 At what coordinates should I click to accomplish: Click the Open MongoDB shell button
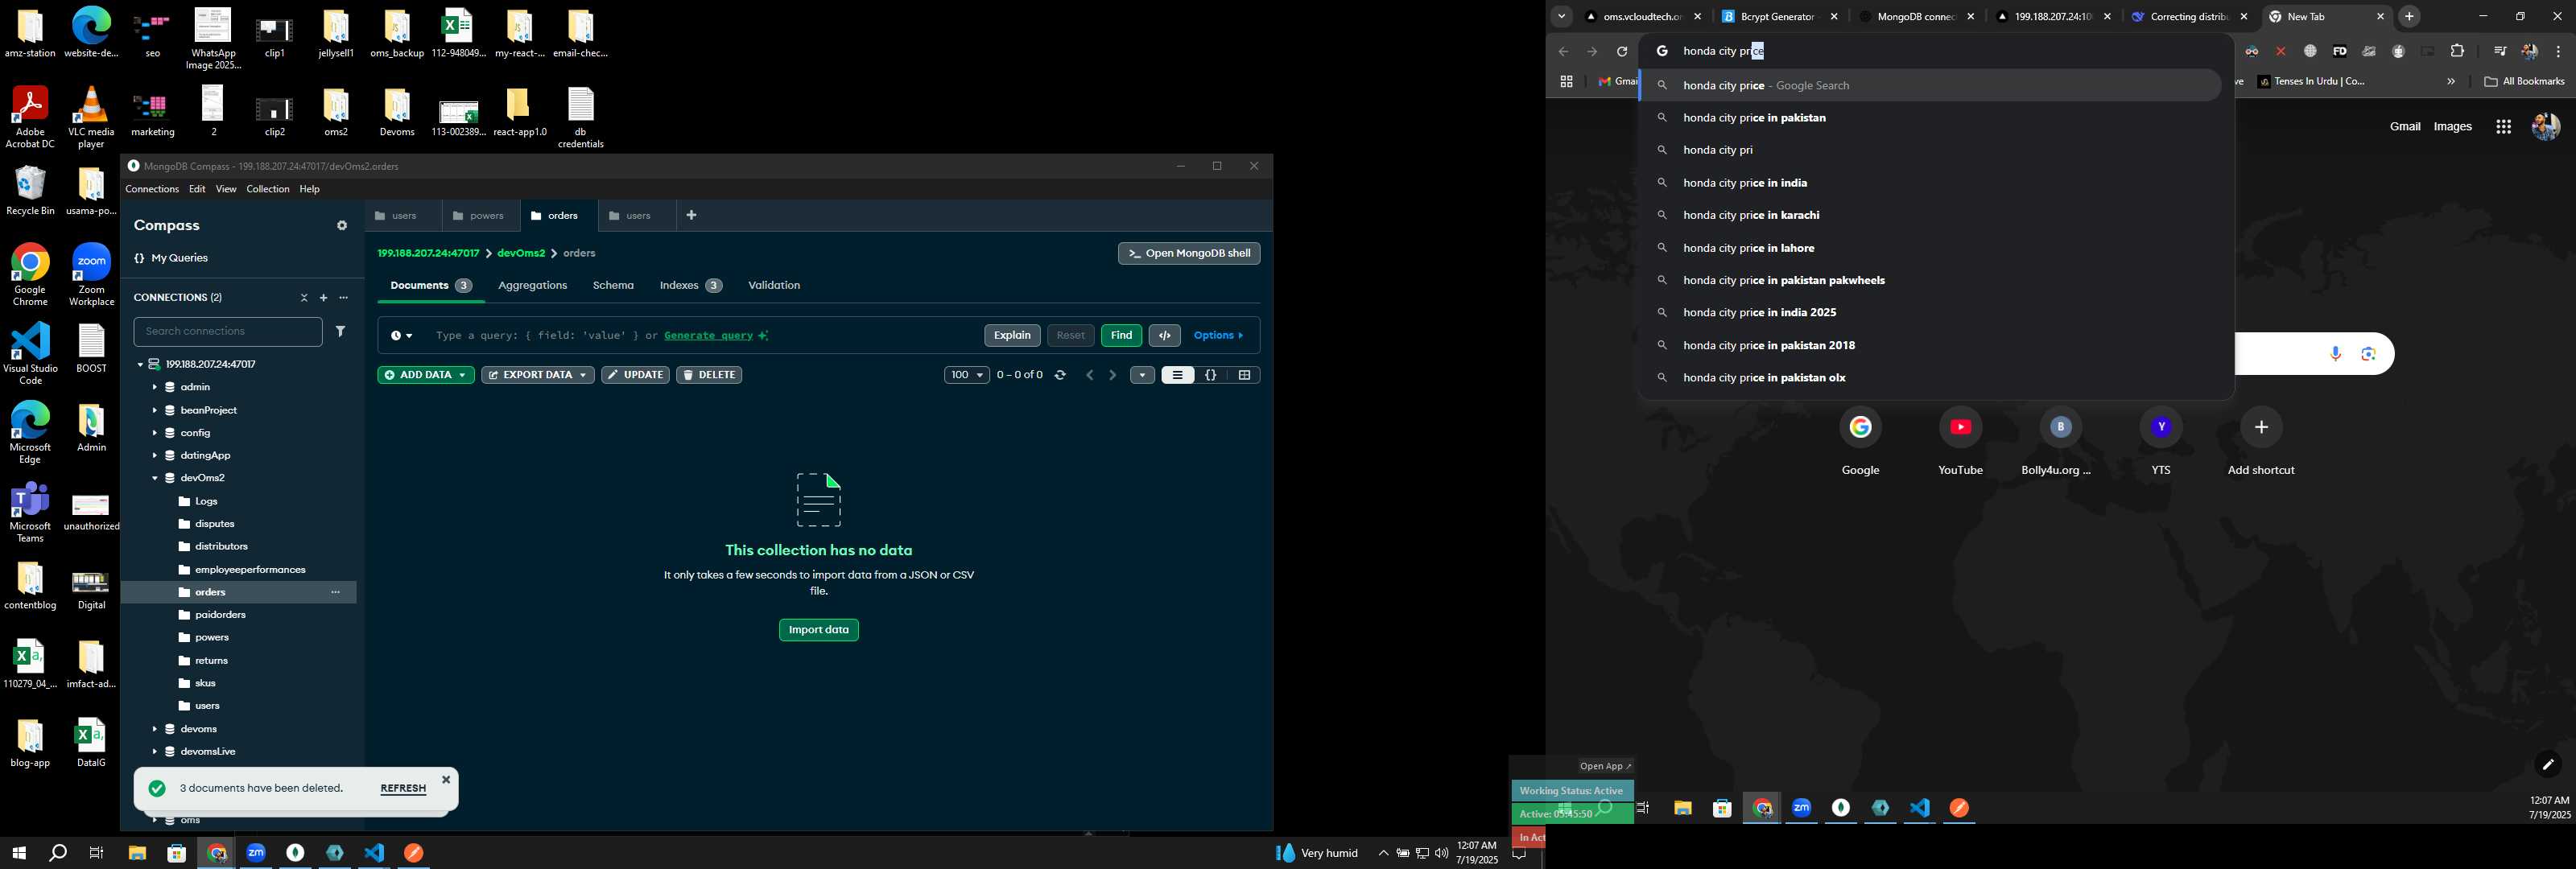tap(1188, 254)
